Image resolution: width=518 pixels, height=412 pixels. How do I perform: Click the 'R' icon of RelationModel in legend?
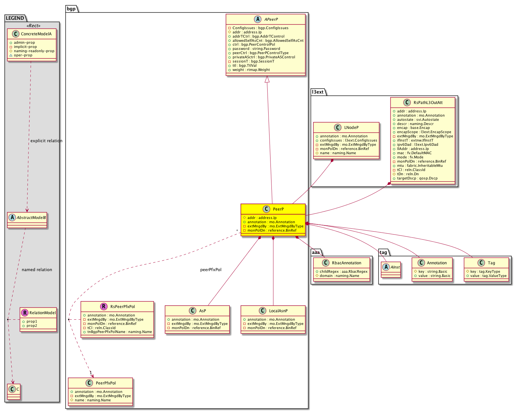point(25,313)
